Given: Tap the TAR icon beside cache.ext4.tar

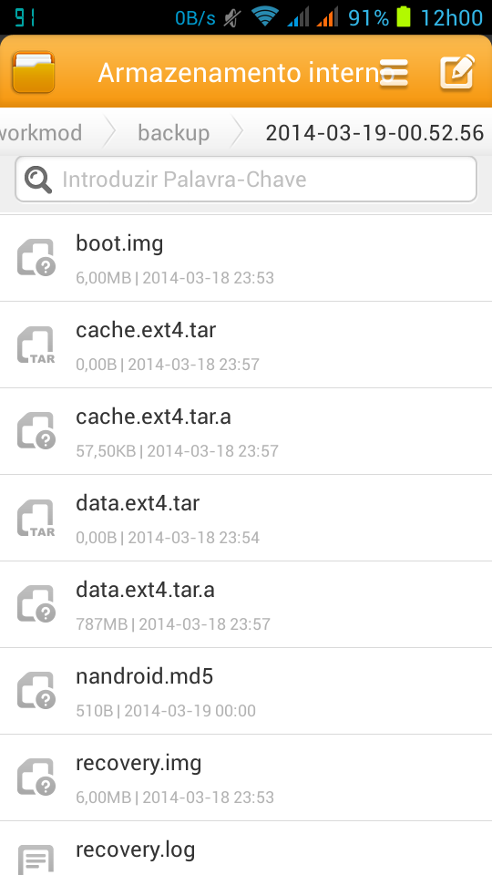Looking at the screenshot, I should point(36,345).
